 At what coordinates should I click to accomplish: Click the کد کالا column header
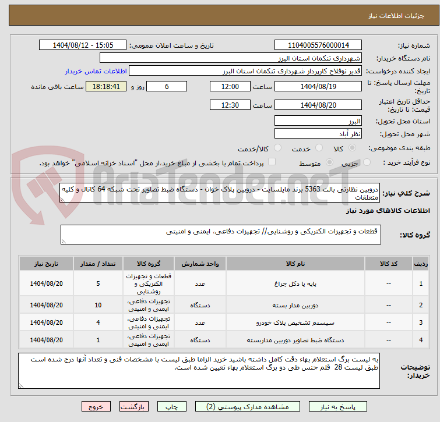tap(389, 264)
